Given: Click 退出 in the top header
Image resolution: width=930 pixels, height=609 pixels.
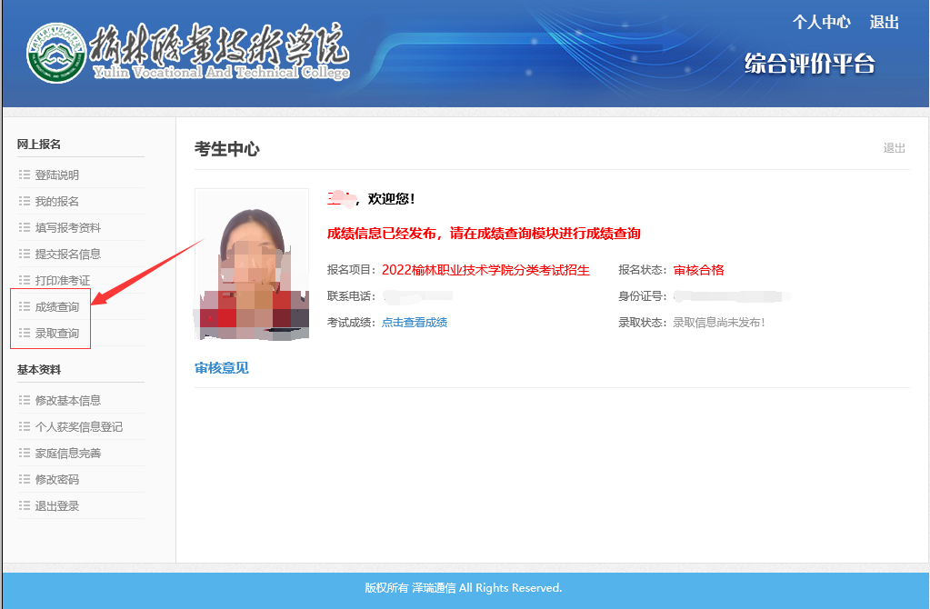Looking at the screenshot, I should pos(884,22).
